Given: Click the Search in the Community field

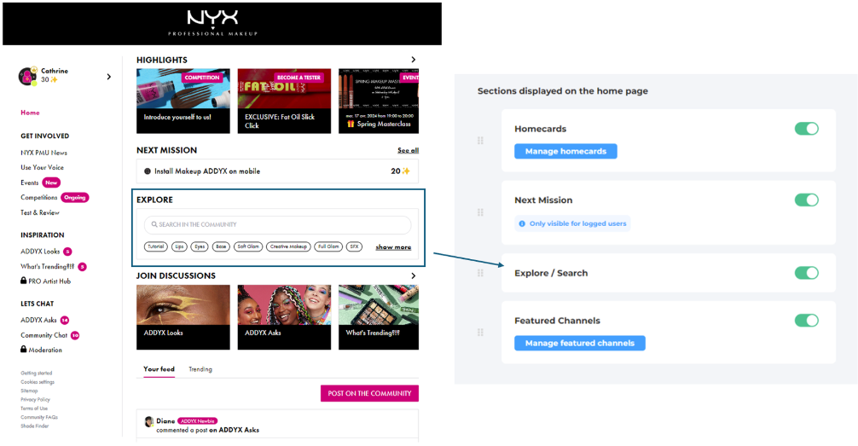Looking at the screenshot, I should coord(277,225).
